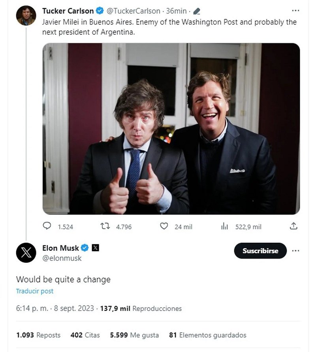Screen dimensions: 316x352
Task: Open the three-dot menu on Tucker Carlson's post
Action: pyautogui.click(x=295, y=11)
